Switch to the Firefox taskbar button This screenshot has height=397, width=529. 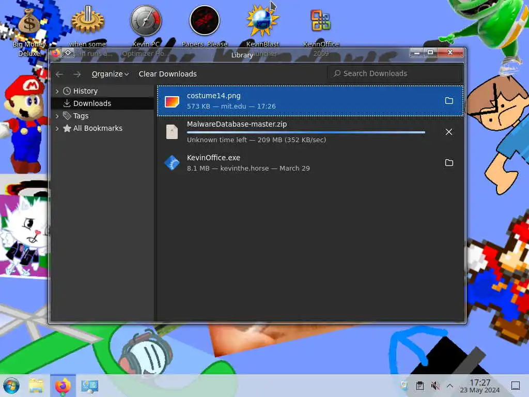point(63,386)
